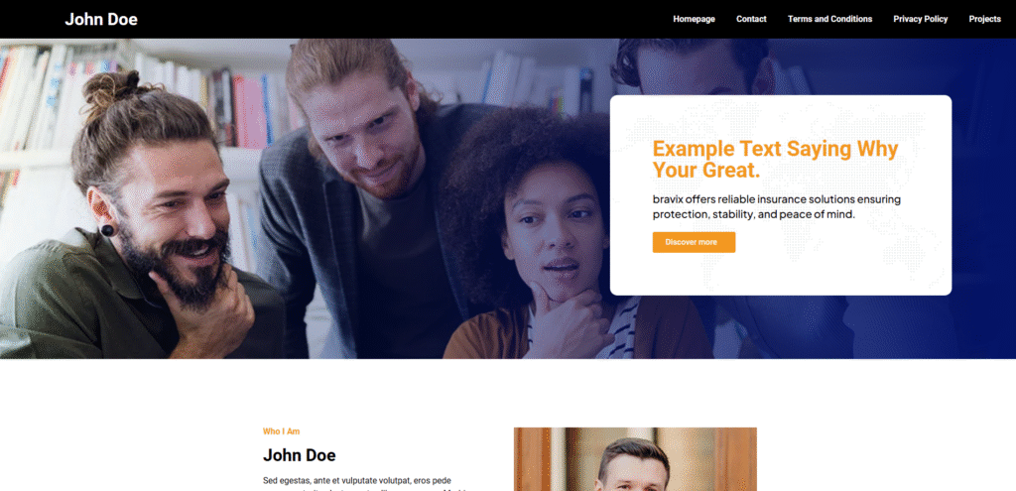Select the Privacy Policy nav item
1016x491 pixels.
(x=920, y=20)
